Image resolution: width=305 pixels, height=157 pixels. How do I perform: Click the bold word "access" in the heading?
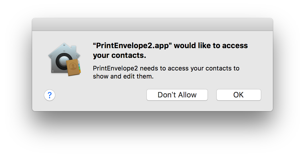click(235, 46)
